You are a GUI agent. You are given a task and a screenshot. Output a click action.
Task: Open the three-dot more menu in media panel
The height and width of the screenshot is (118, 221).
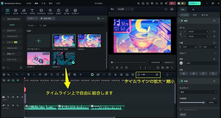coord(103,18)
